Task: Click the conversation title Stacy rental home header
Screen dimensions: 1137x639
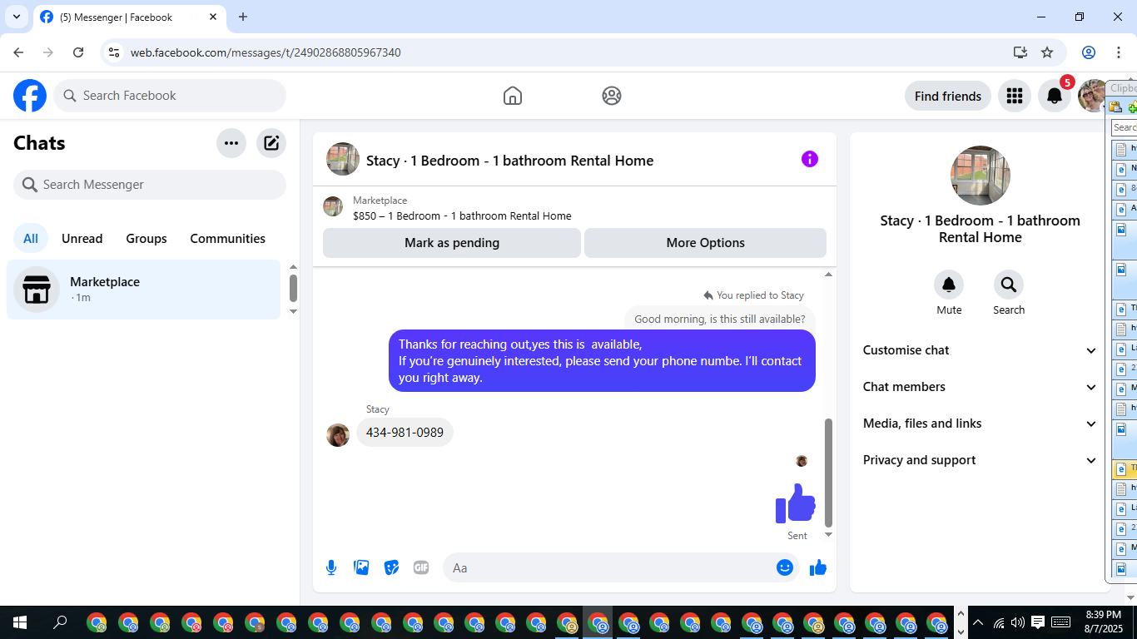Action: [x=509, y=161]
